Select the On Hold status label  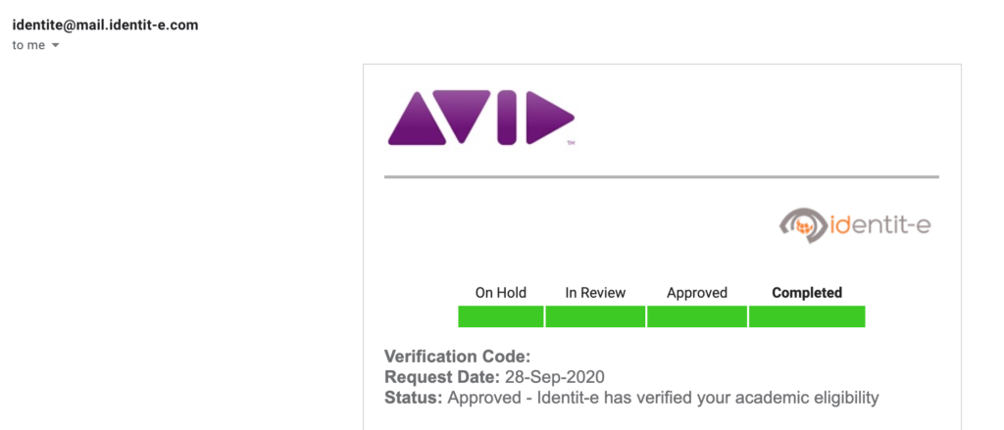coord(501,293)
